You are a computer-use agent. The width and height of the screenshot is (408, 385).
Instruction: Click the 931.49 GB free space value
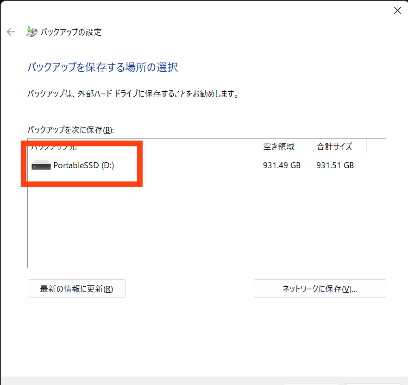(282, 165)
